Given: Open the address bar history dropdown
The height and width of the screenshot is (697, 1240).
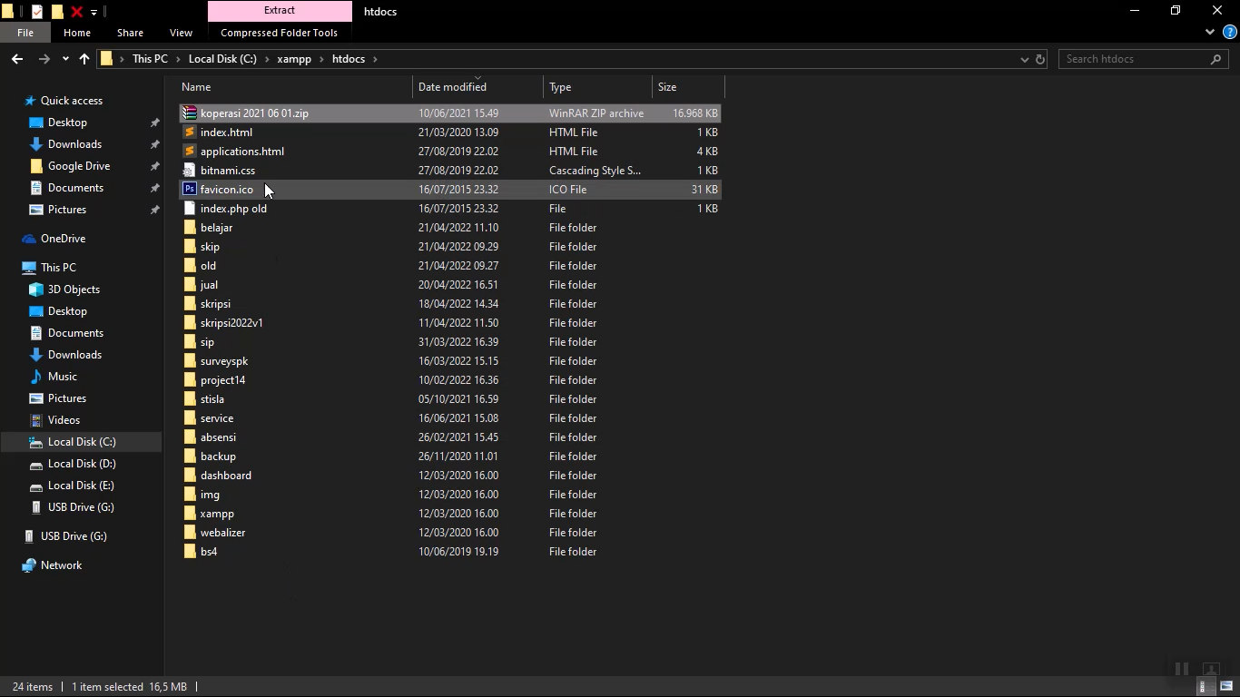Looking at the screenshot, I should point(1025,59).
